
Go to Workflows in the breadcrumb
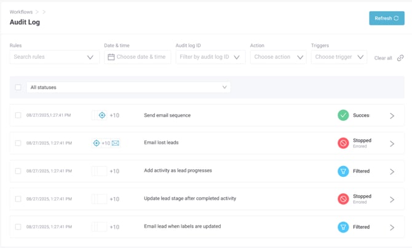tap(21, 12)
